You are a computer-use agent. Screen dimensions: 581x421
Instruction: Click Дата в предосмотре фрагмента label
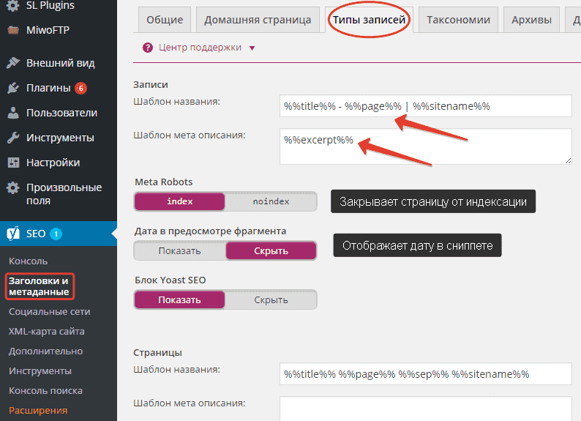(210, 231)
